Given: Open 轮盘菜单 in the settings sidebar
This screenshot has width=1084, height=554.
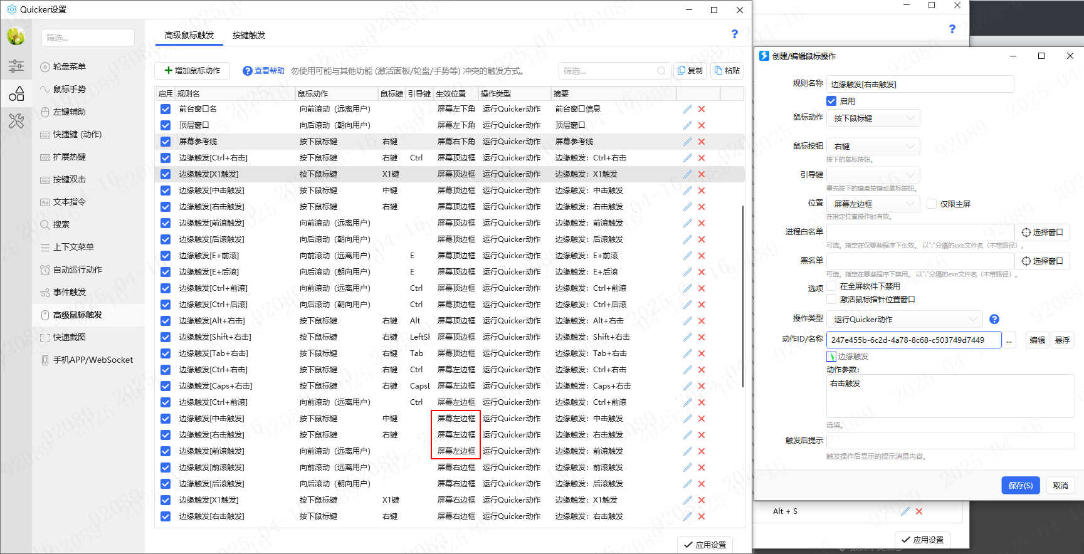Looking at the screenshot, I should [x=69, y=66].
